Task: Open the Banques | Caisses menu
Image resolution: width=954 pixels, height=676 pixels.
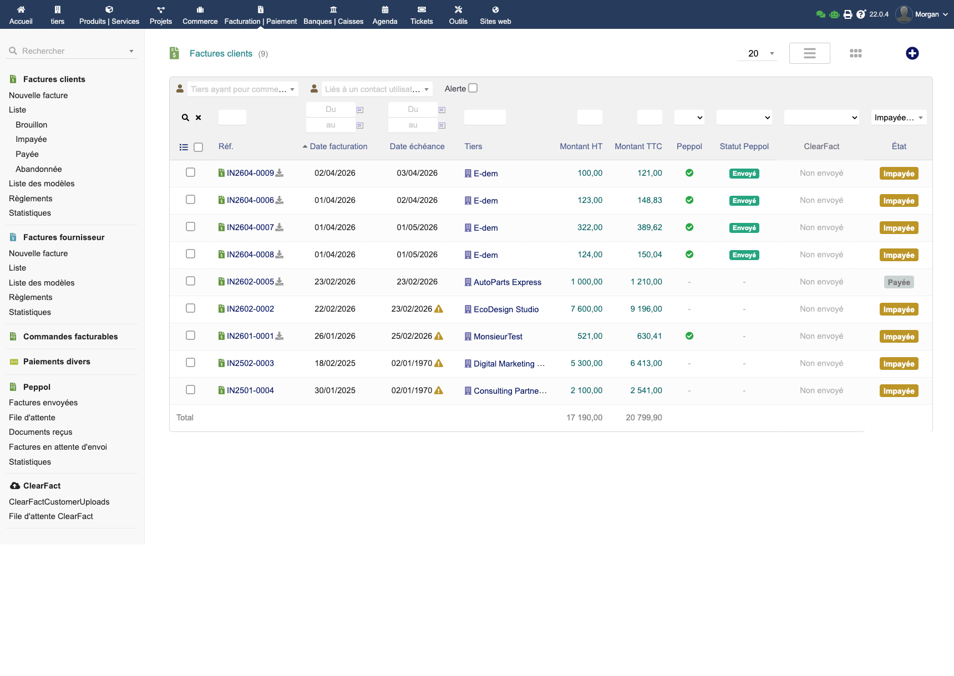Action: (x=333, y=15)
